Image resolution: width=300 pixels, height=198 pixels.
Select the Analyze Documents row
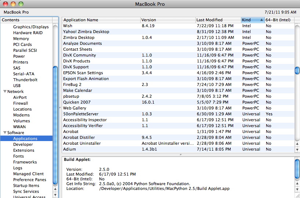(178, 43)
